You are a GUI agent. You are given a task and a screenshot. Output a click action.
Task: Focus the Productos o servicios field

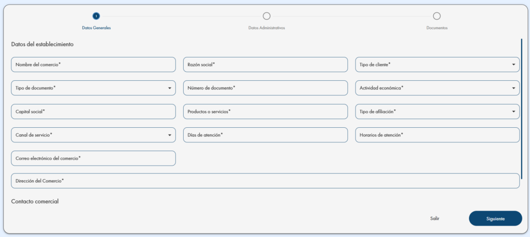(266, 112)
